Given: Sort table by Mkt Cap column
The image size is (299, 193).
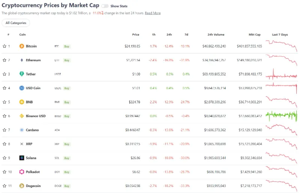Looking at the screenshot, I should tap(254, 35).
